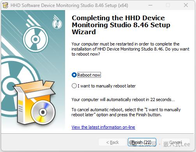Minimize the setup wizard window
This screenshot has width=196, height=152.
(150, 5)
